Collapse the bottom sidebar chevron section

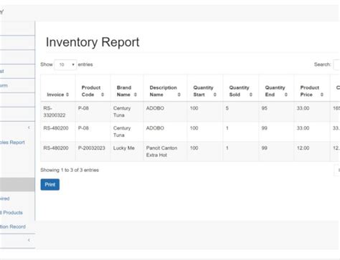(29, 240)
